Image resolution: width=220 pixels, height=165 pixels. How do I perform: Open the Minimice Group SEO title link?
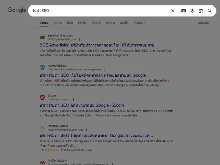coord(97,136)
